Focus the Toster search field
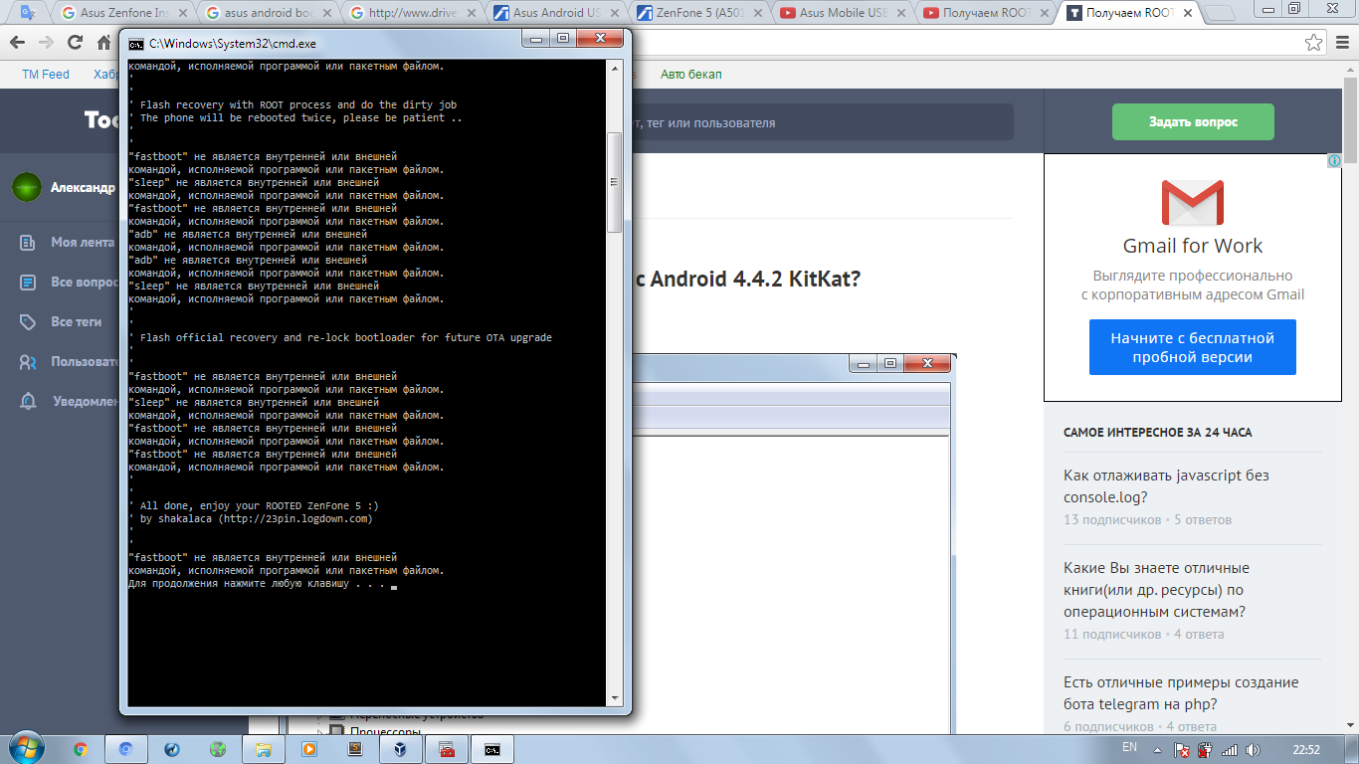The height and width of the screenshot is (764, 1359). (821, 122)
